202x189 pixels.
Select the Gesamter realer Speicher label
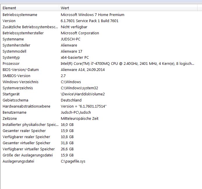(24, 131)
